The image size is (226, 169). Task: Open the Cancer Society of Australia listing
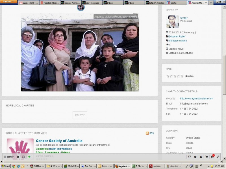click(59, 141)
